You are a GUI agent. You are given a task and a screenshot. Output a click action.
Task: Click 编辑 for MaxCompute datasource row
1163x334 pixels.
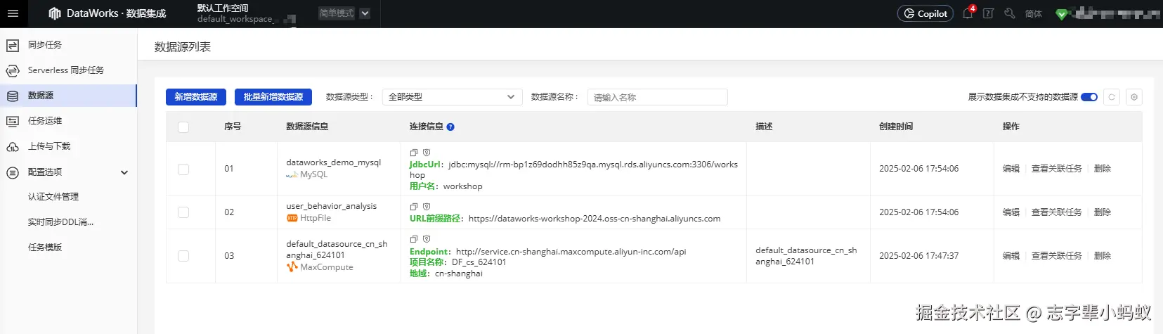(1011, 256)
